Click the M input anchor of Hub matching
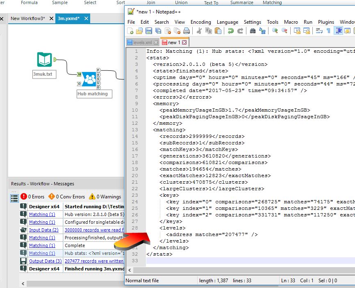The image size is (355, 288). (79, 74)
